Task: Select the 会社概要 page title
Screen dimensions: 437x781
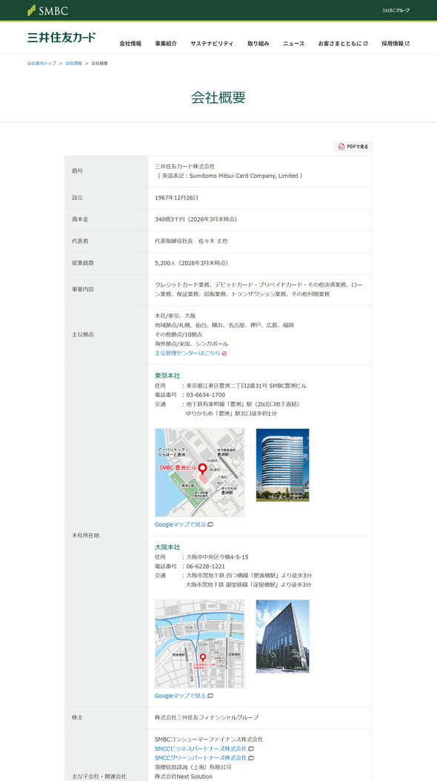Action: click(x=218, y=97)
